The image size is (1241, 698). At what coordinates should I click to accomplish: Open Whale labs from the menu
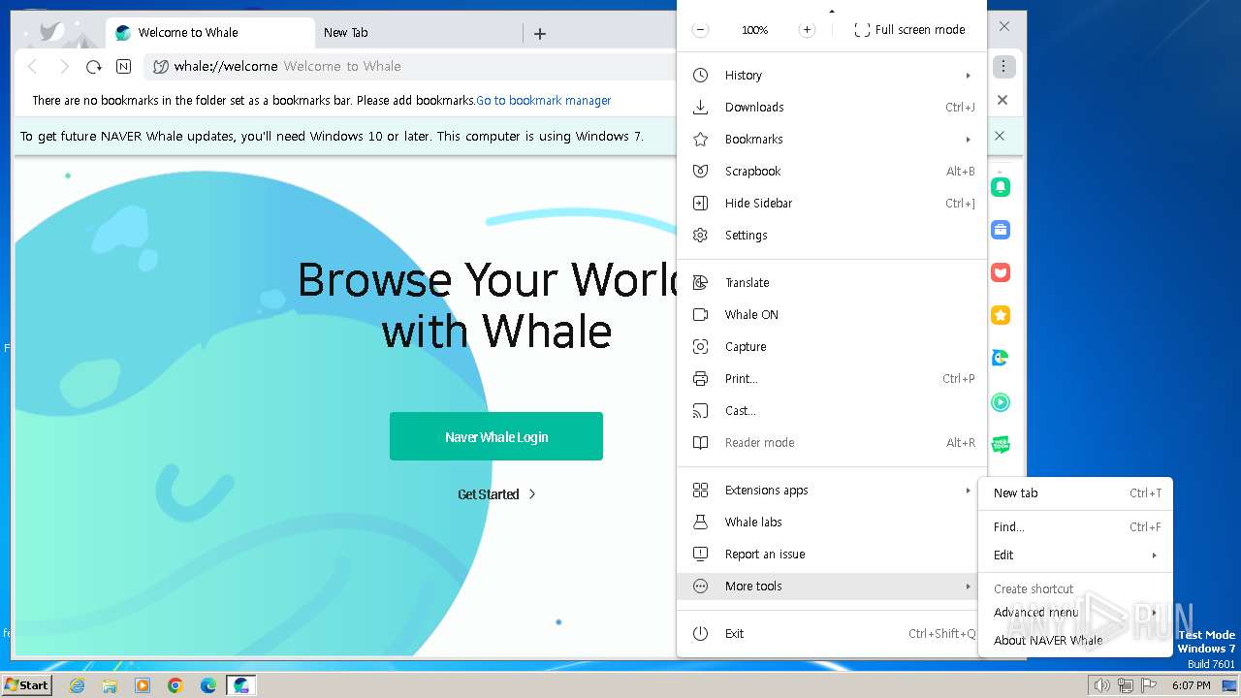[832, 523]
